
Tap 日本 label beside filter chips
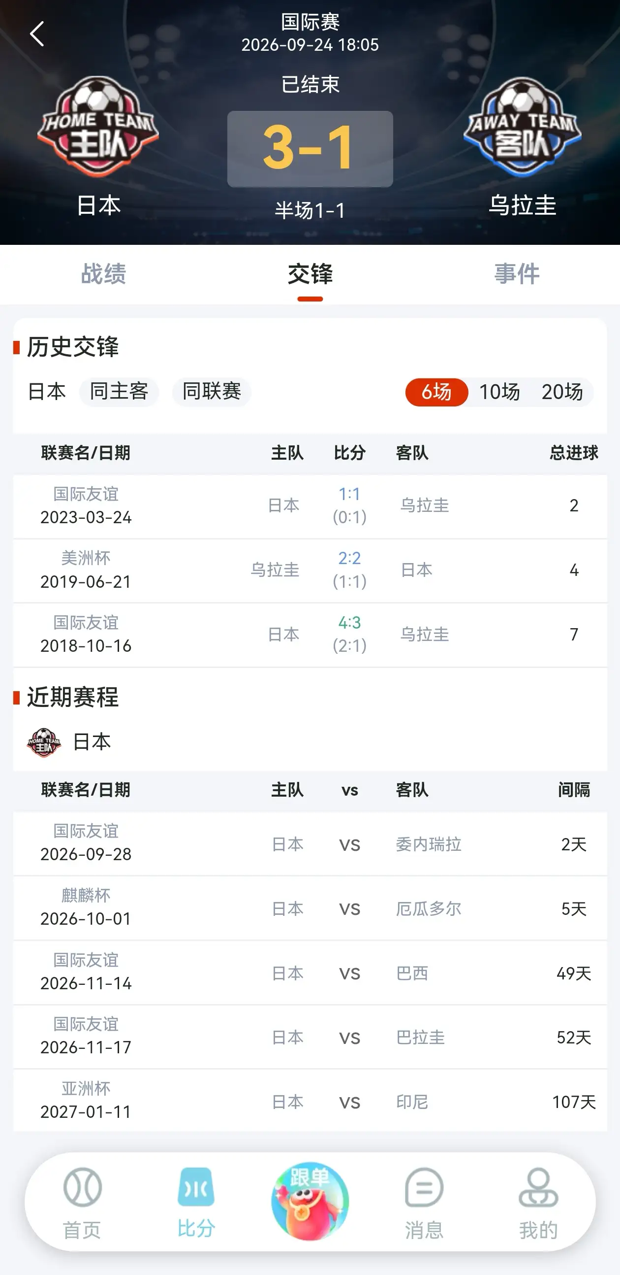click(x=47, y=392)
